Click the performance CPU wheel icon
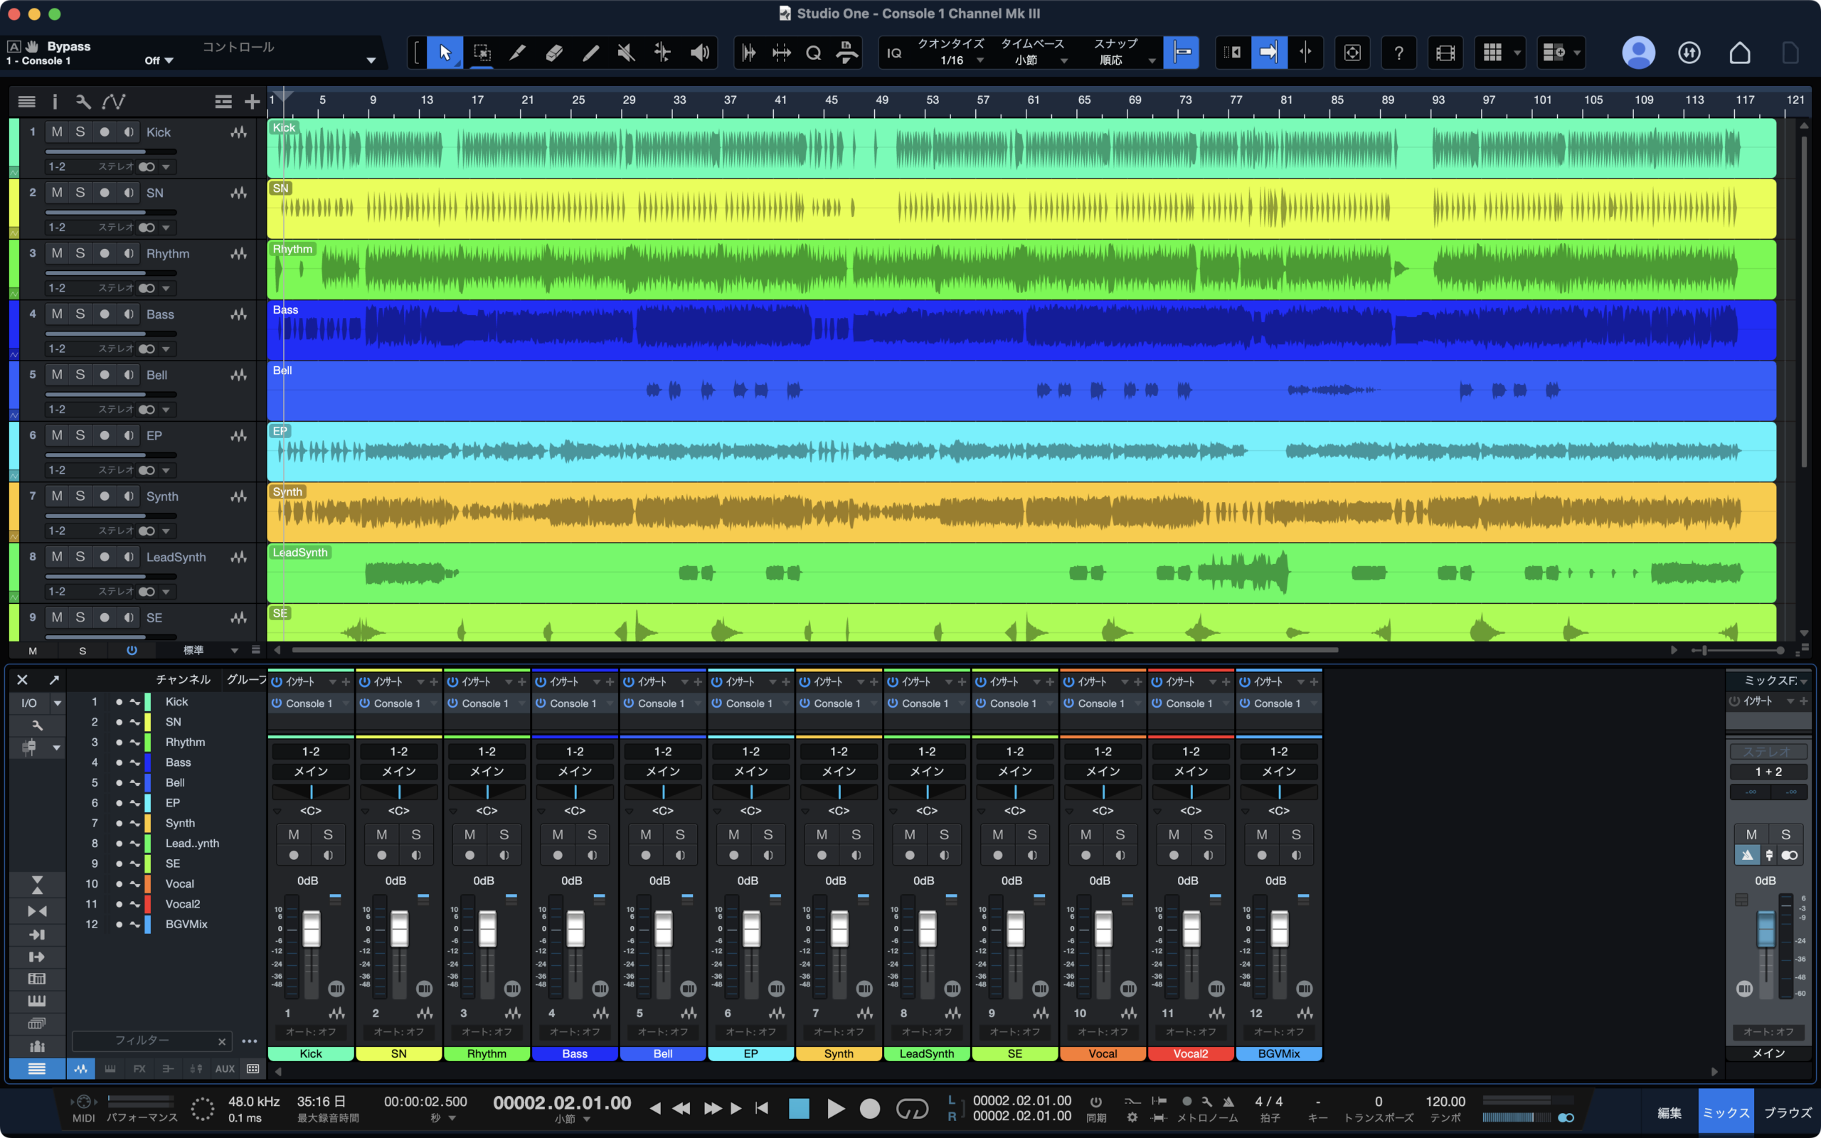Viewport: 1821px width, 1138px height. point(203,1109)
